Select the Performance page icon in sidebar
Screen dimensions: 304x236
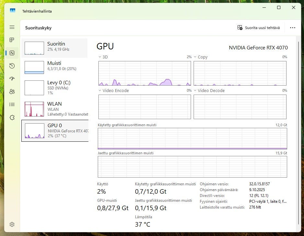[12, 53]
